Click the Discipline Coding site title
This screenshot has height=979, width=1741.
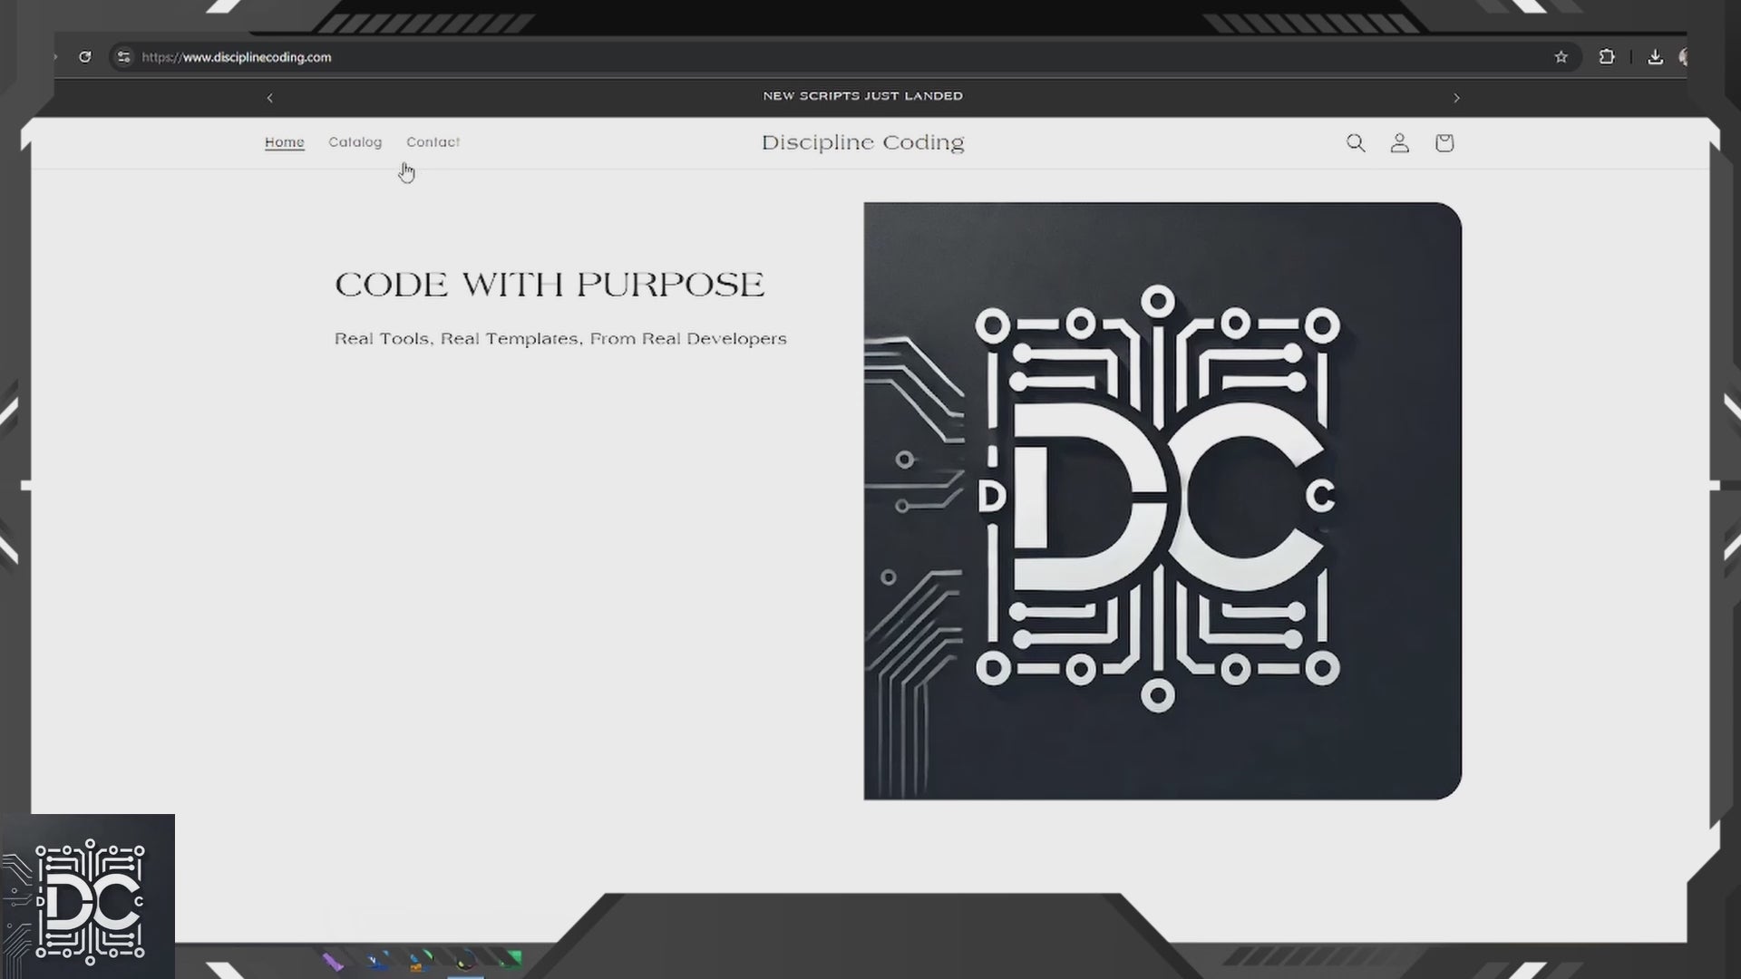[862, 143]
